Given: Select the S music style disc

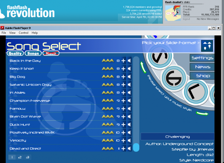Looking at the screenshot, I should [160, 56].
